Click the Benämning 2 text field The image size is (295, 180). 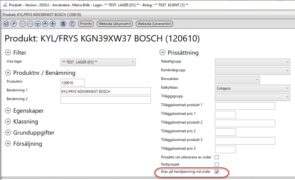coord(105,100)
